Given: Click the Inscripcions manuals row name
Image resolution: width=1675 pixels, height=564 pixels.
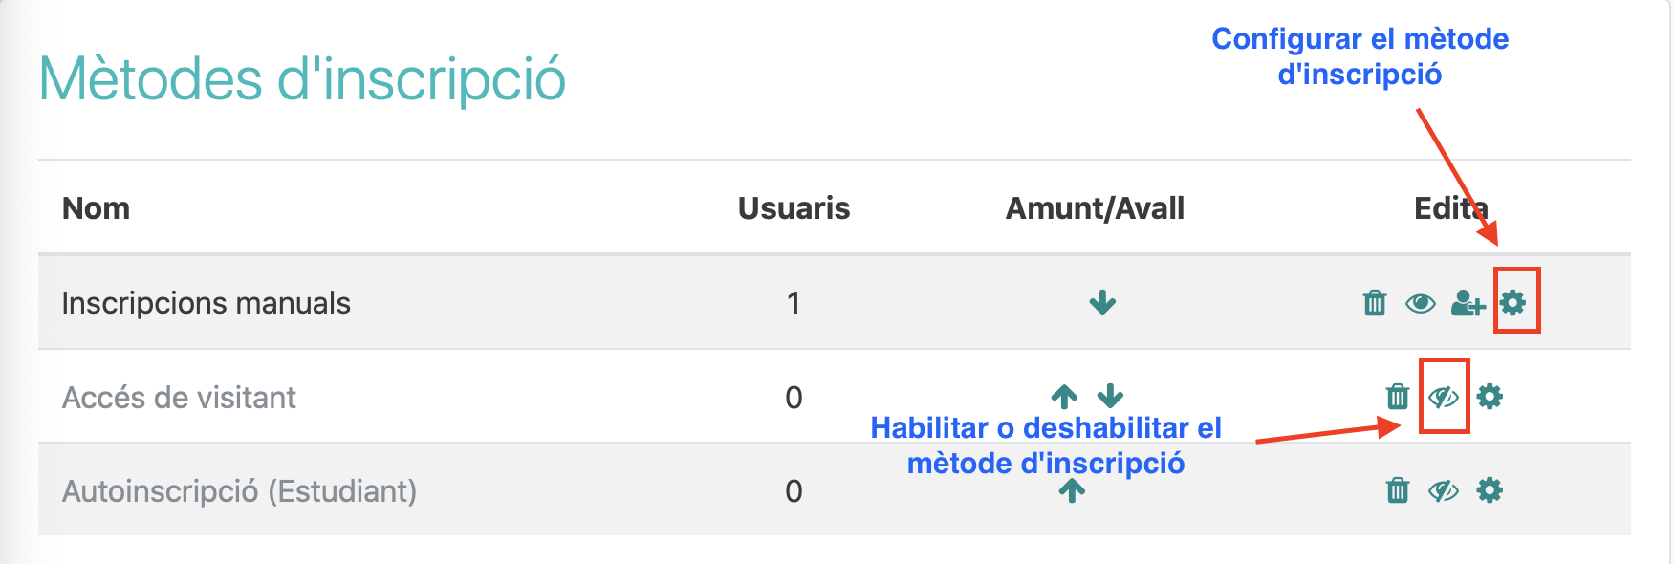Looking at the screenshot, I should 206,303.
